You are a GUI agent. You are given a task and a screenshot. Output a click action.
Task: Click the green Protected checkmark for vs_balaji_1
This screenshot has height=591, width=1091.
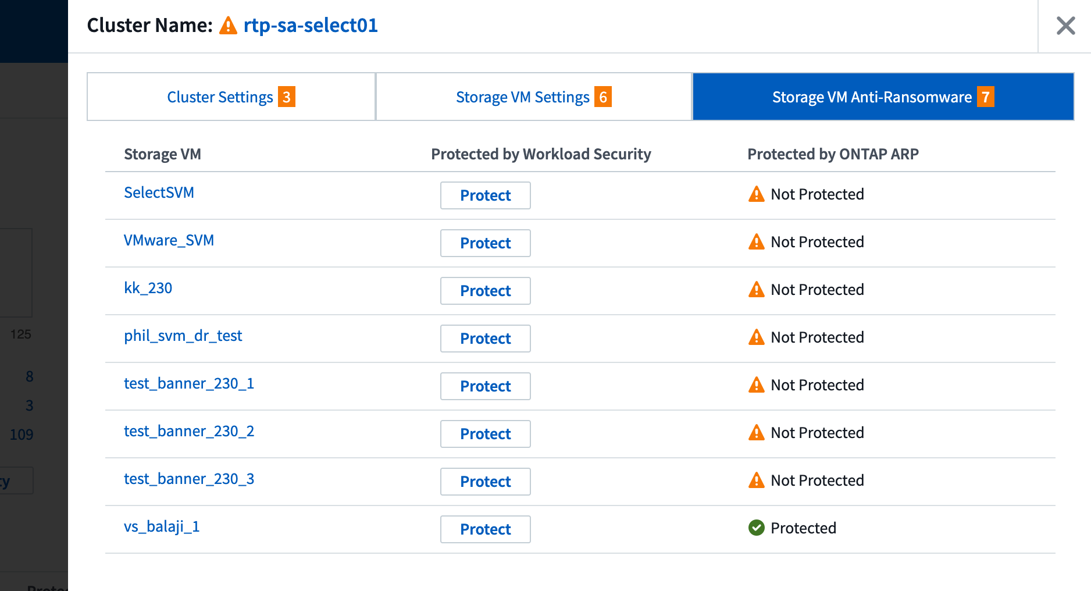756,528
